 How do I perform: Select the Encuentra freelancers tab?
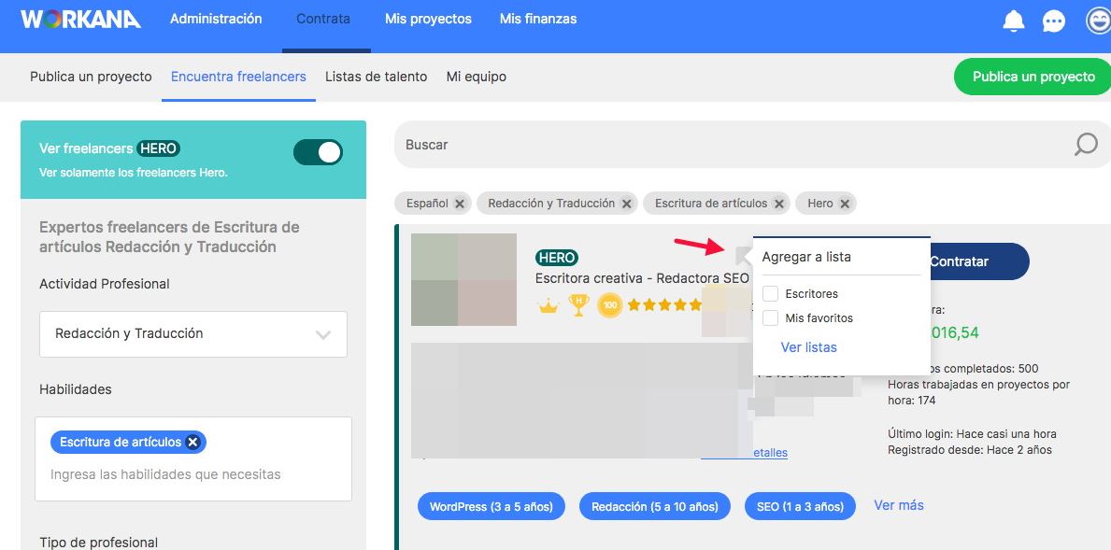coord(239,77)
